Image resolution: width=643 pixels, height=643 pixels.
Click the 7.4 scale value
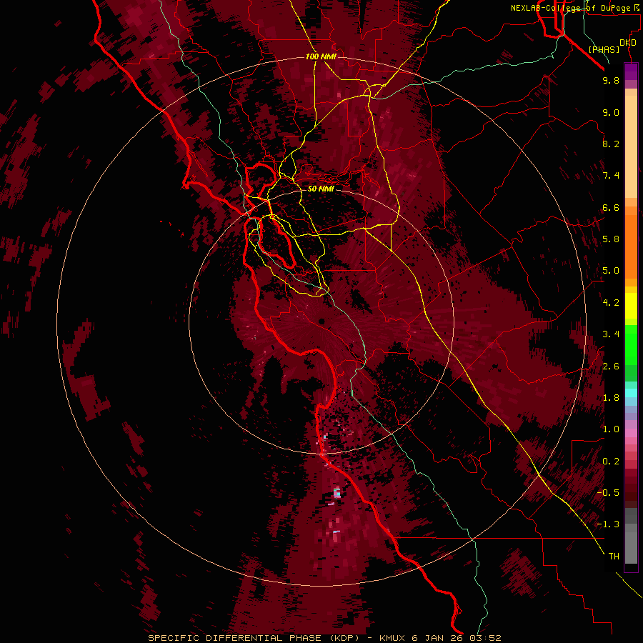pyautogui.click(x=611, y=176)
